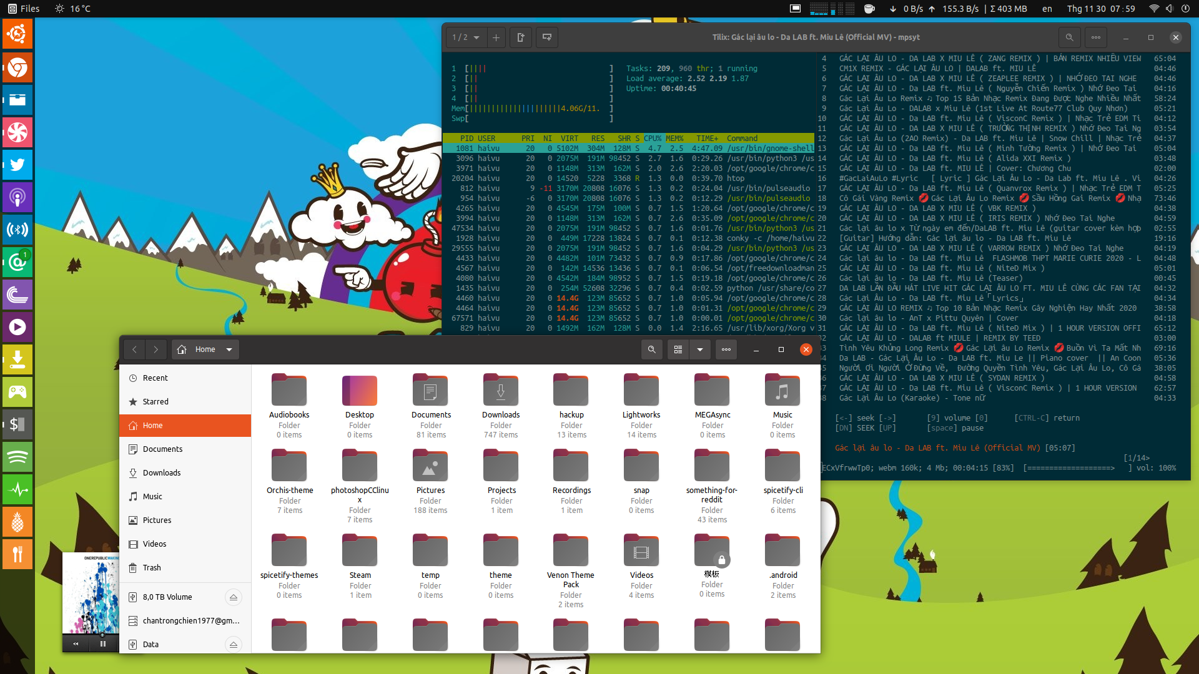This screenshot has width=1199, height=674.
Task: Open Ubuntu logo launcher in the dock
Action: pos(17,35)
